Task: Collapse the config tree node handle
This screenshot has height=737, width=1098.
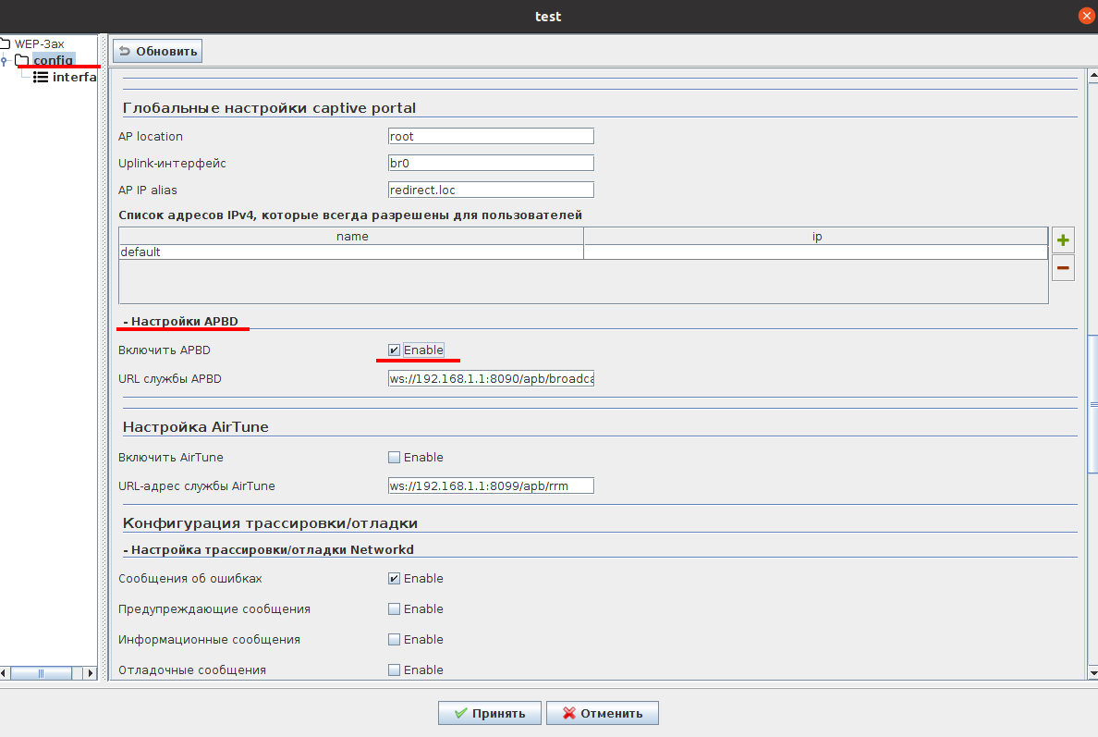Action: tap(5, 61)
